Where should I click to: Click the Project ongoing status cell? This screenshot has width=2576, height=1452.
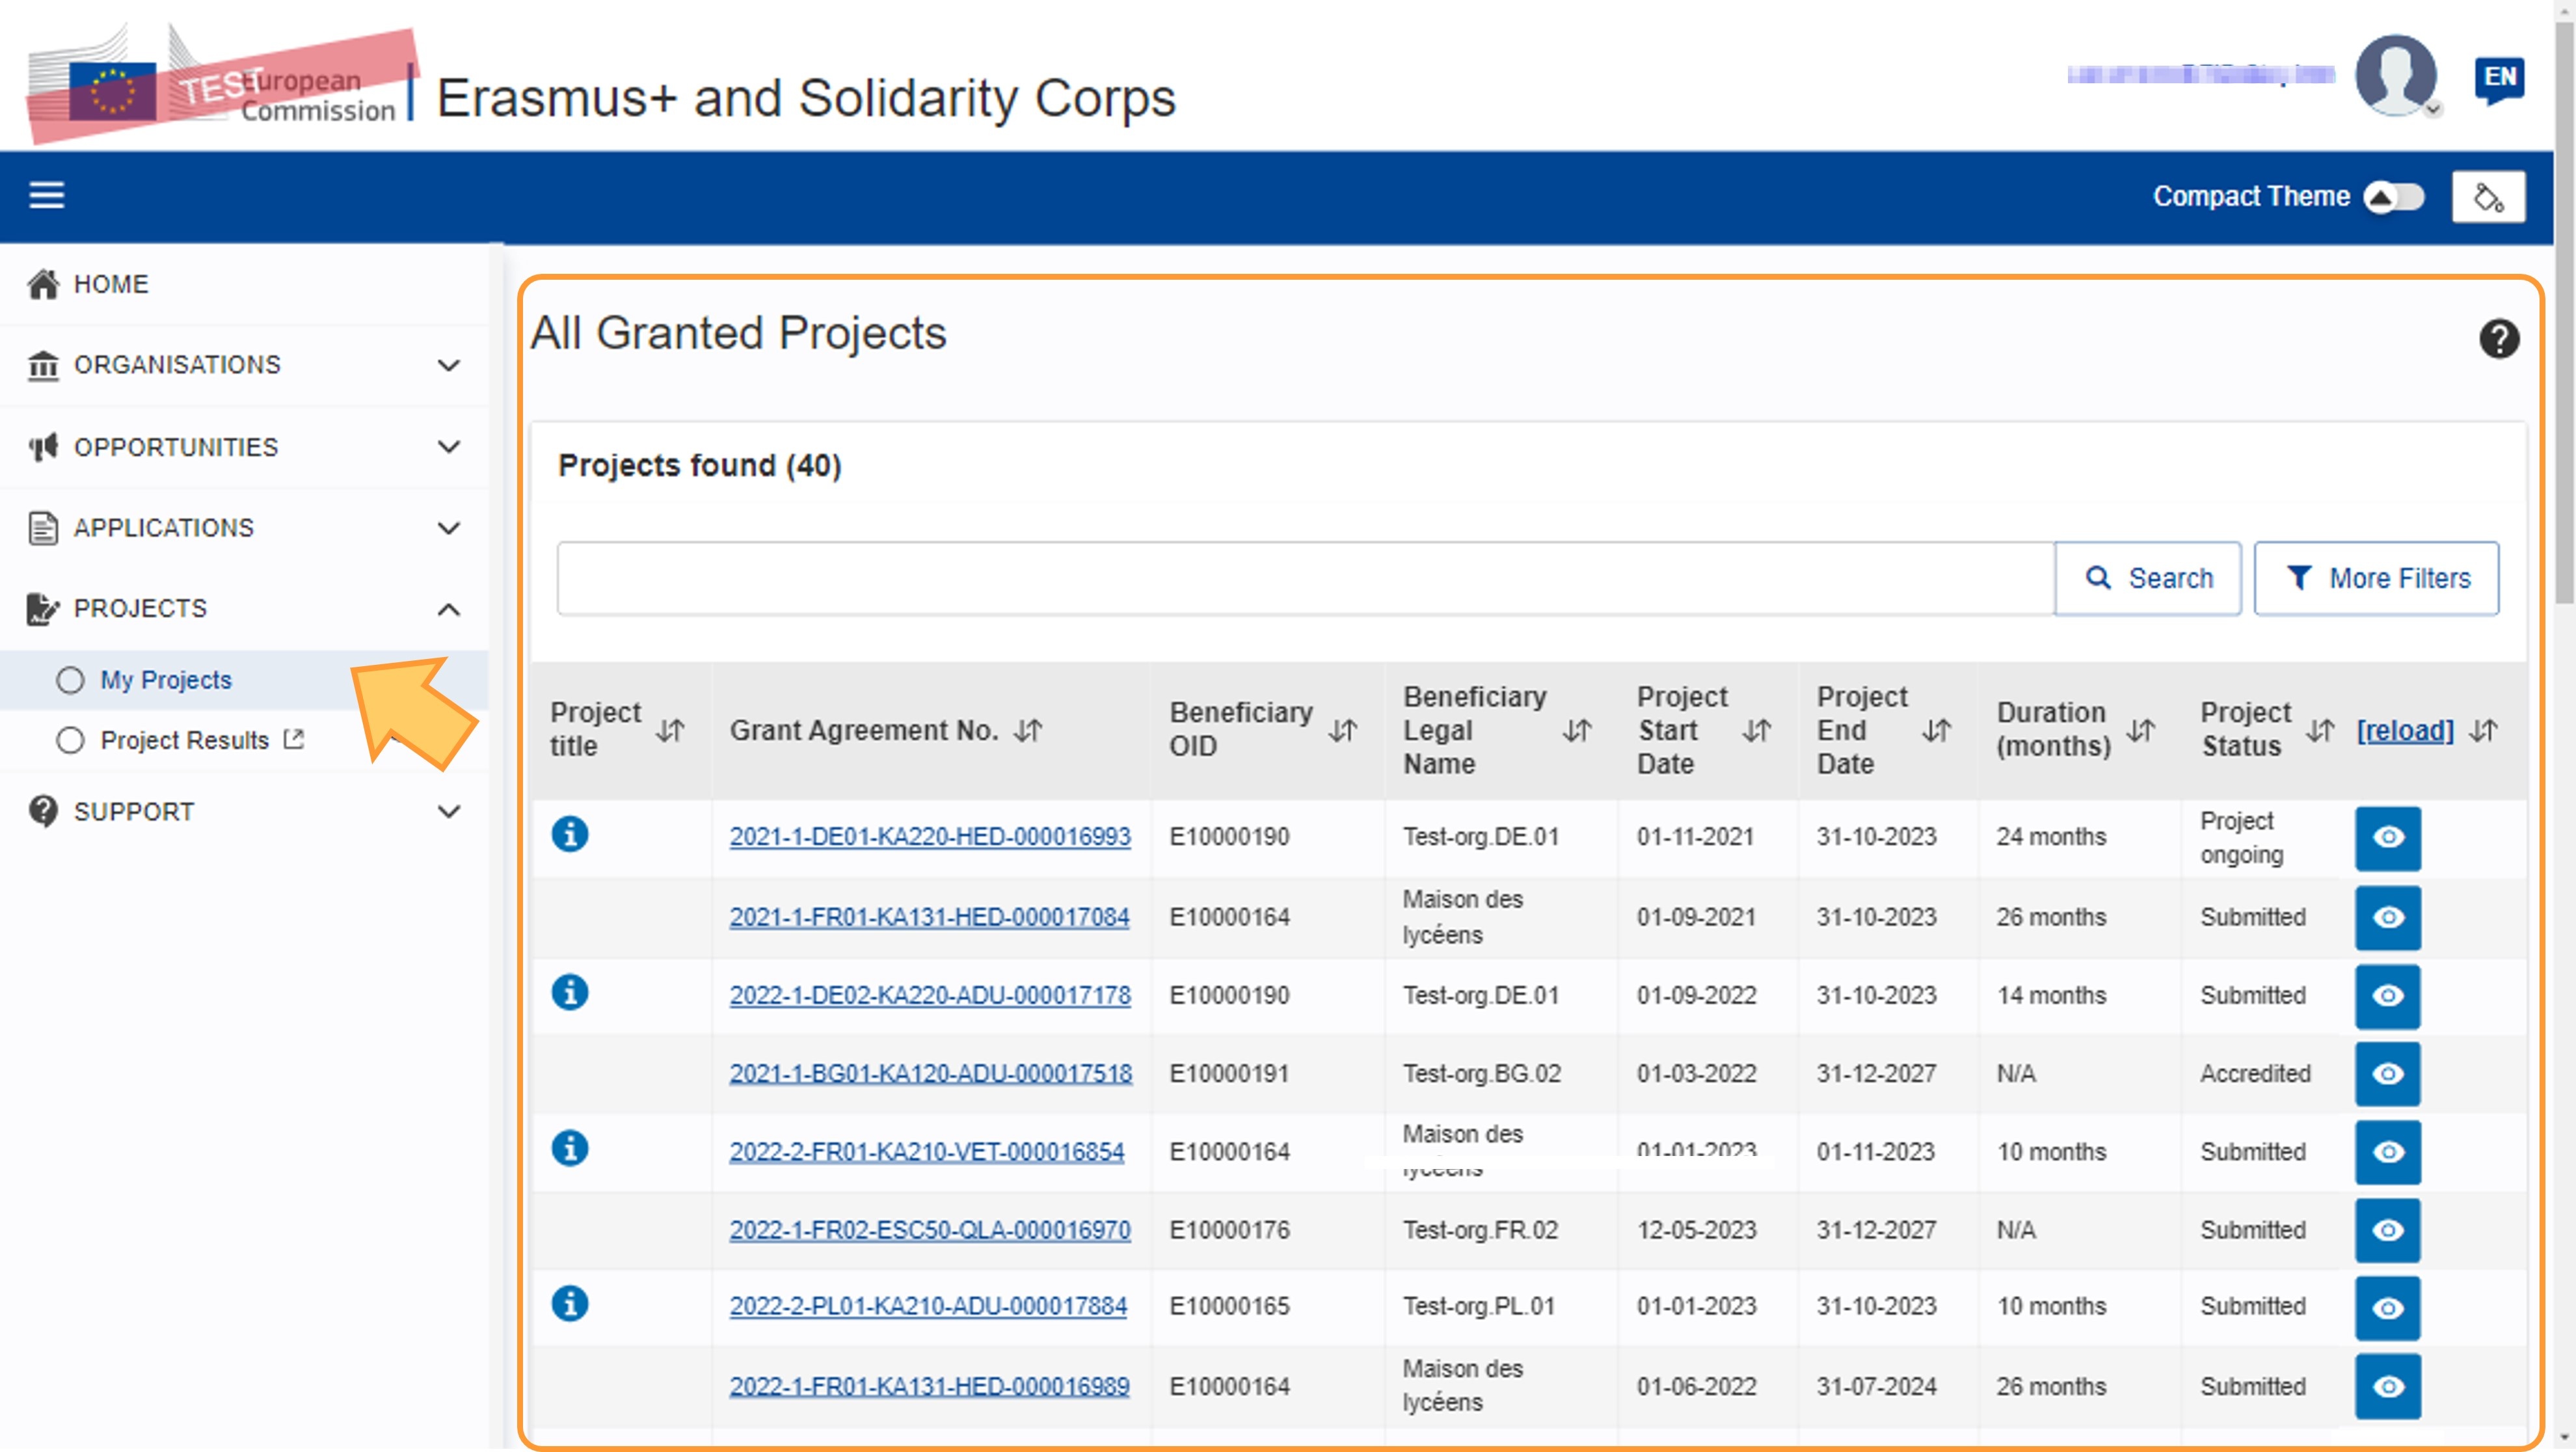coord(2242,838)
